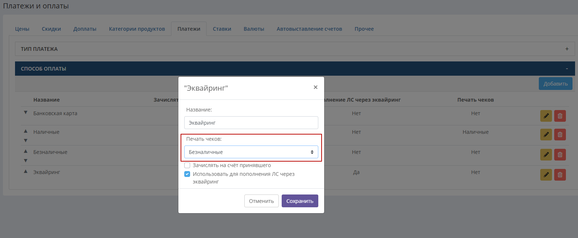Viewport: 578px width, 238px height.
Task: Select the Платежи tab
Action: (189, 29)
